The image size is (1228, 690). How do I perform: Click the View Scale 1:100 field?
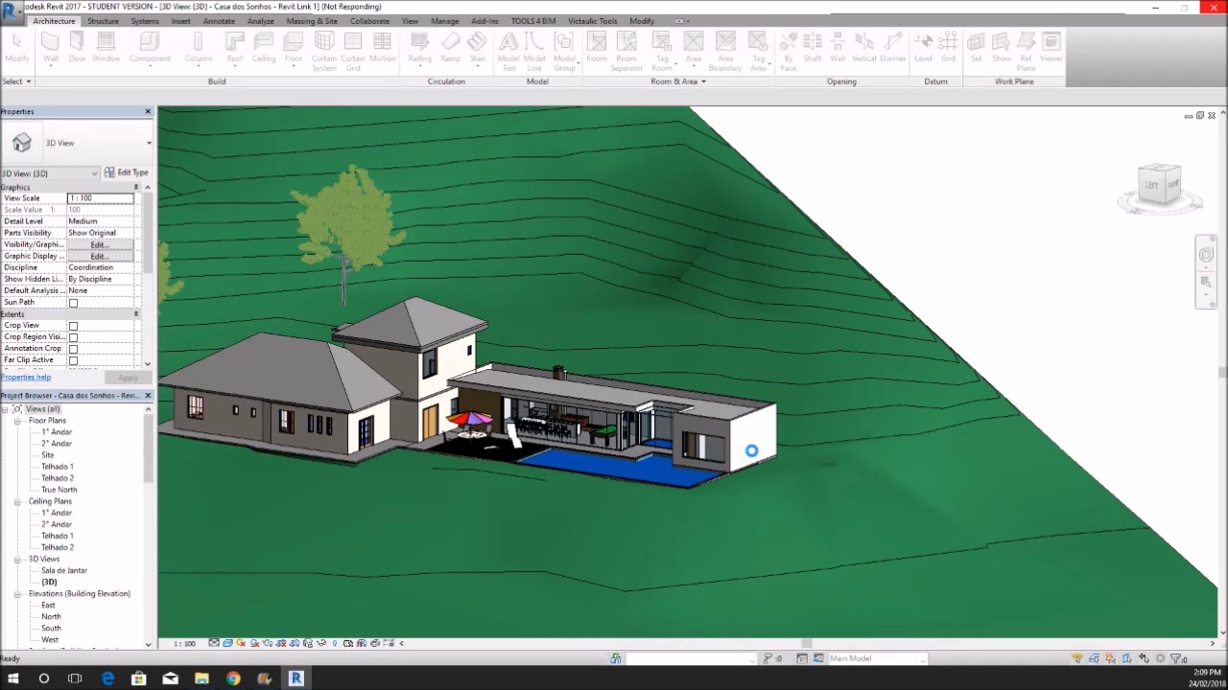tap(100, 198)
